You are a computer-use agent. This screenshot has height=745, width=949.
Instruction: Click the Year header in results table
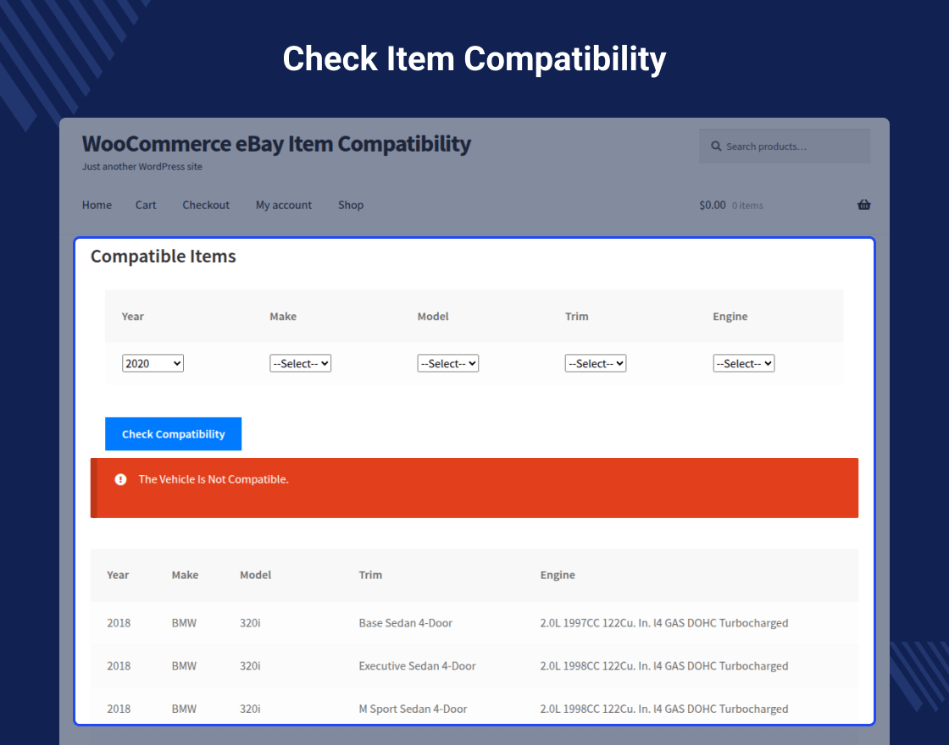(x=118, y=575)
